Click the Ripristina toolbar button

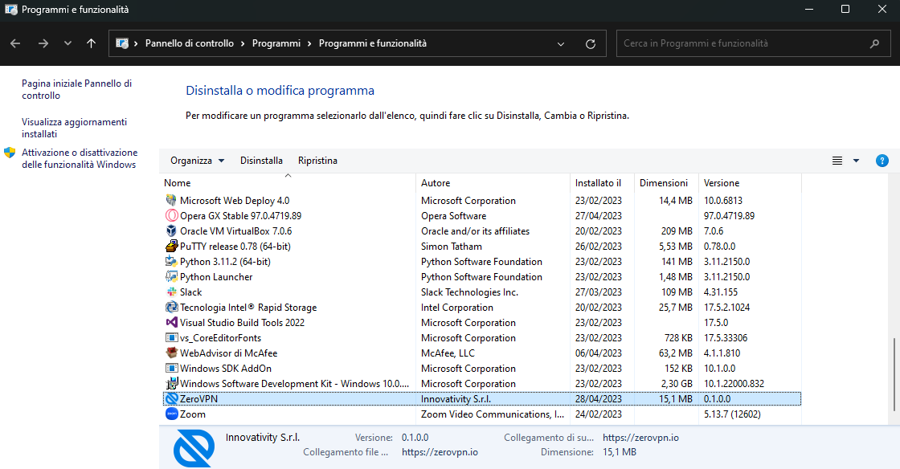coord(317,161)
